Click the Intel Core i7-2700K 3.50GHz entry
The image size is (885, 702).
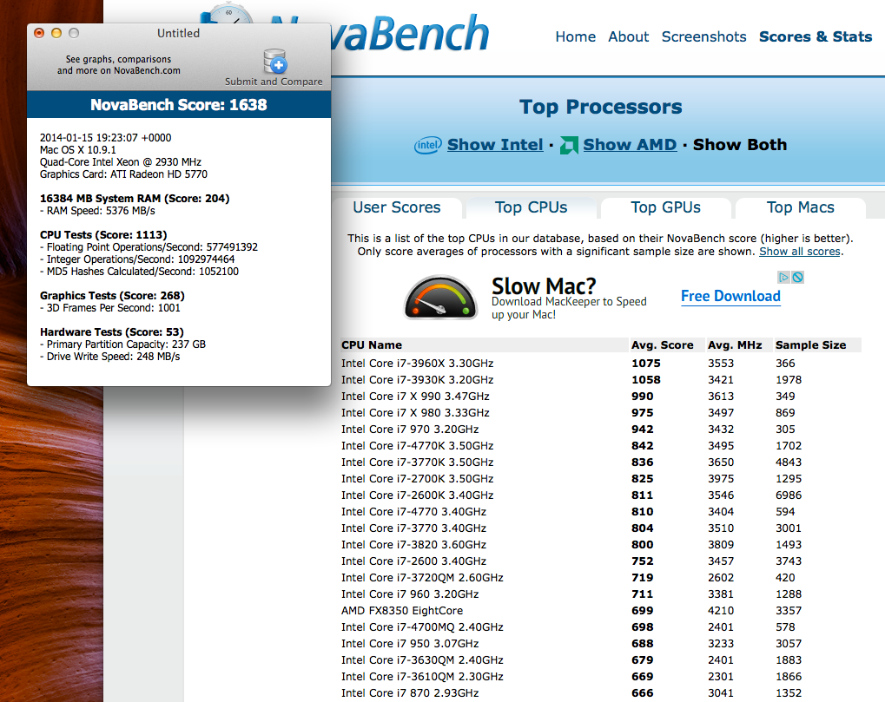[417, 479]
